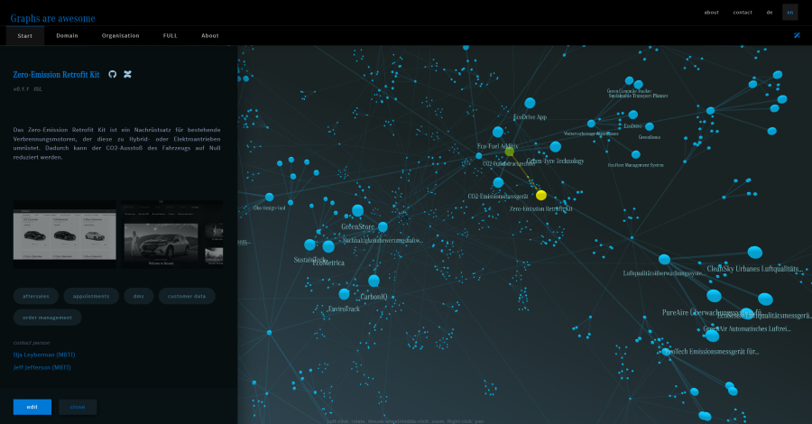The height and width of the screenshot is (424, 812).
Task: Click the olive-green Eco-Fuel Additiv node
Action: tap(510, 152)
